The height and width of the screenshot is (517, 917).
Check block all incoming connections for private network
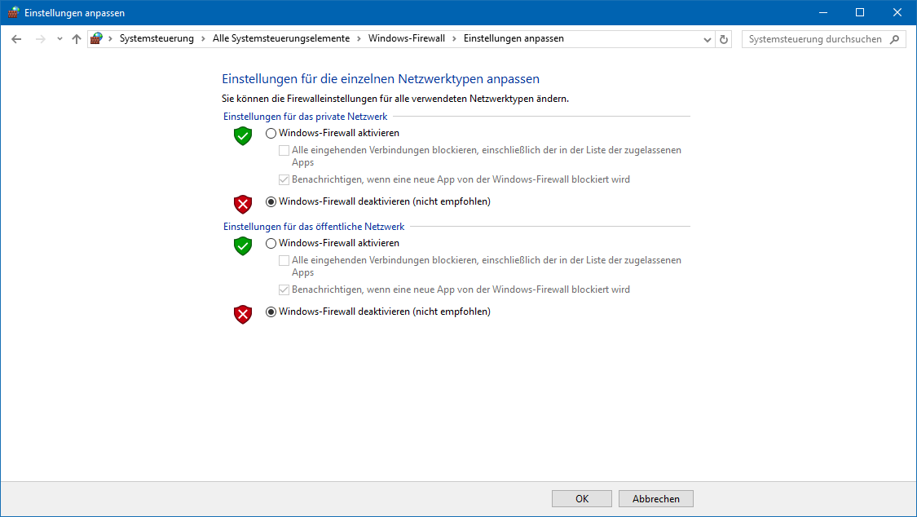tap(284, 150)
